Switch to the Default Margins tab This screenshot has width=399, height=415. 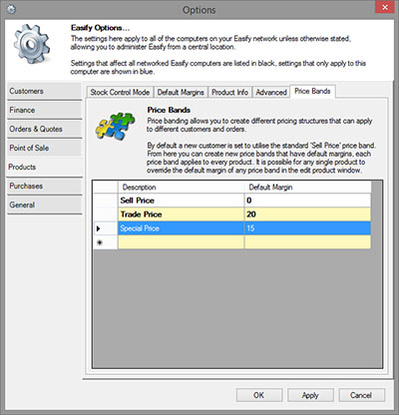tap(181, 92)
